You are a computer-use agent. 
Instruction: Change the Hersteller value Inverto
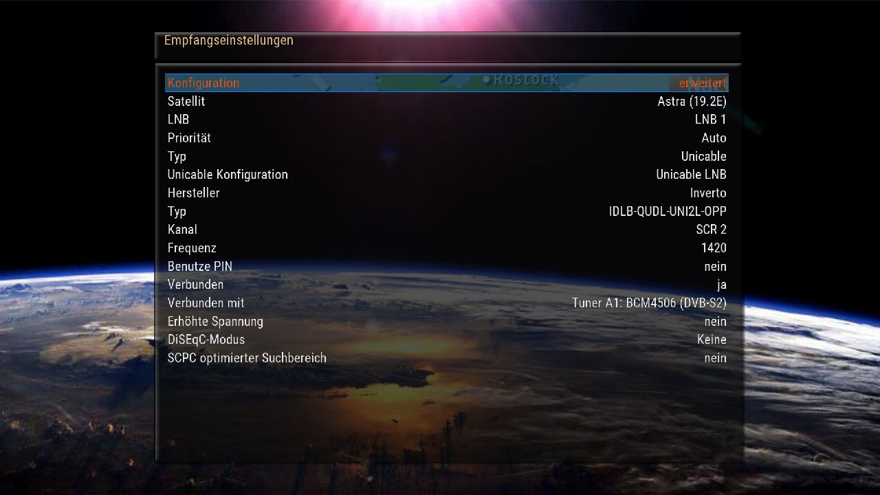[x=707, y=193]
